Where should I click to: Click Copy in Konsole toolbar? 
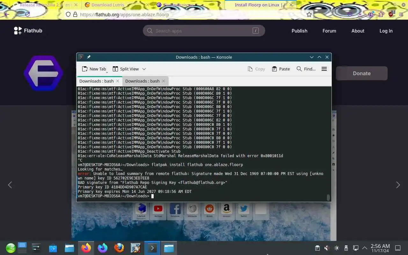pos(256,69)
